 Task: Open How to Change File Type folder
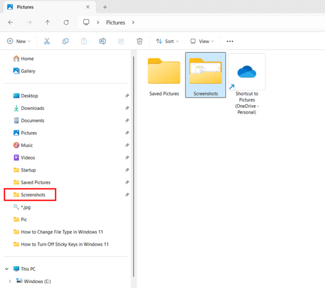(x=58, y=232)
